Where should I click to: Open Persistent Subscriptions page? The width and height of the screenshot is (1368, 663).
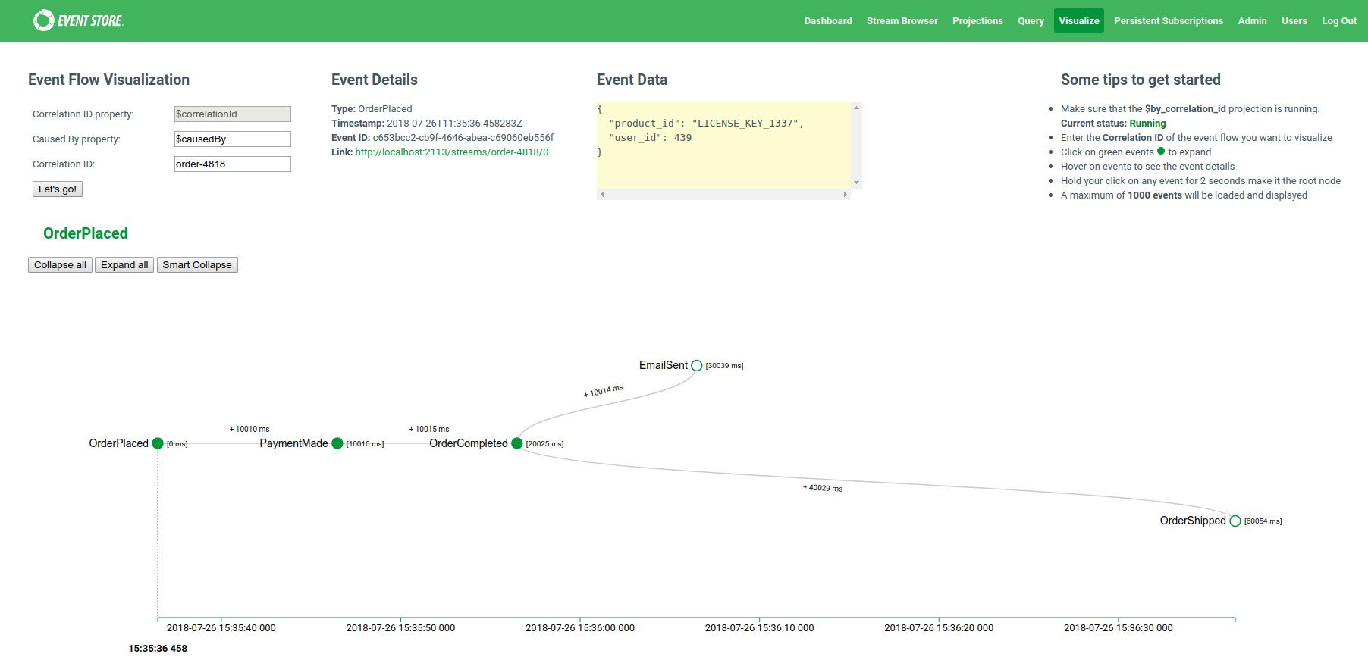click(1168, 20)
